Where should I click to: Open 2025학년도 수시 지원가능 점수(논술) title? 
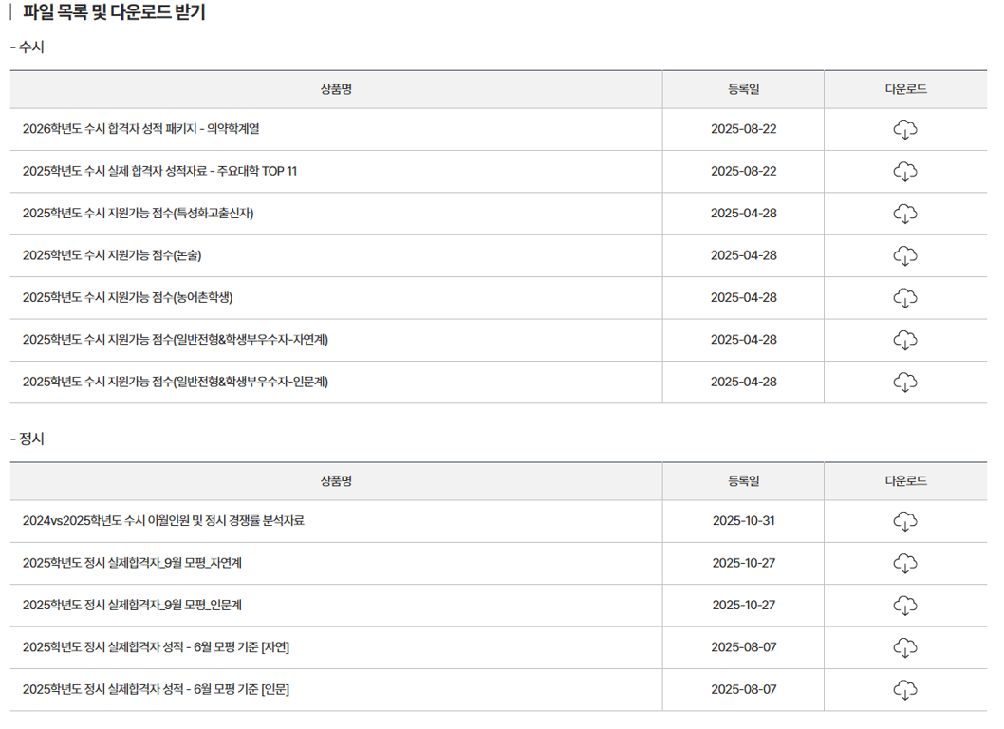click(x=112, y=255)
